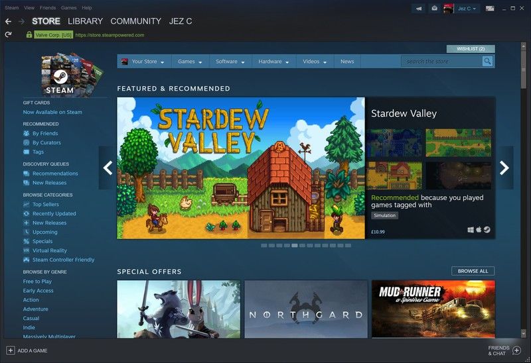Select the last carousel page dot
Viewport: 531px width, 363px height.
[x=348, y=246]
